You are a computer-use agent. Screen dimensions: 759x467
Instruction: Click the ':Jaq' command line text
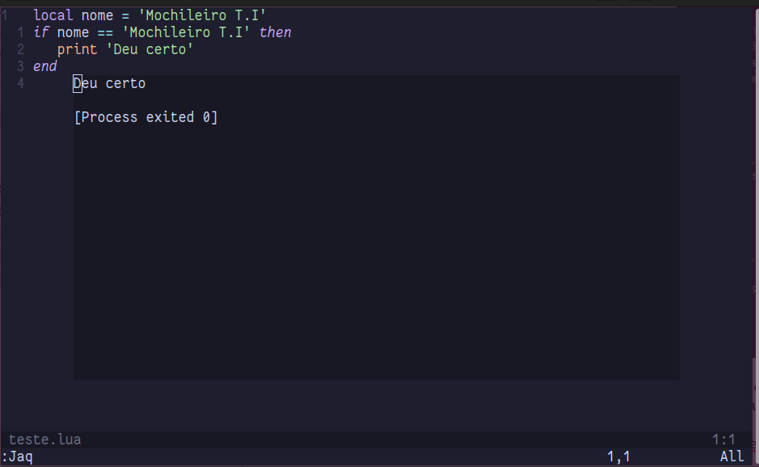click(x=17, y=456)
